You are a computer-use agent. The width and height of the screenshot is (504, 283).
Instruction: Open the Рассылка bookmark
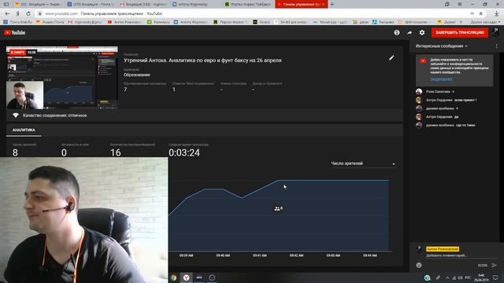click(x=384, y=22)
